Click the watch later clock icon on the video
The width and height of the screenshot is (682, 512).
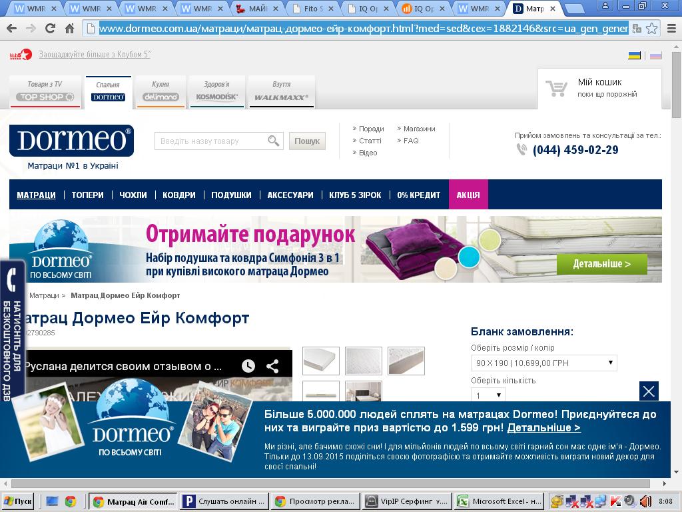coord(248,366)
